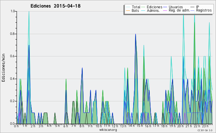
Task: Select the 'Total' legend label
Action: click(x=136, y=7)
